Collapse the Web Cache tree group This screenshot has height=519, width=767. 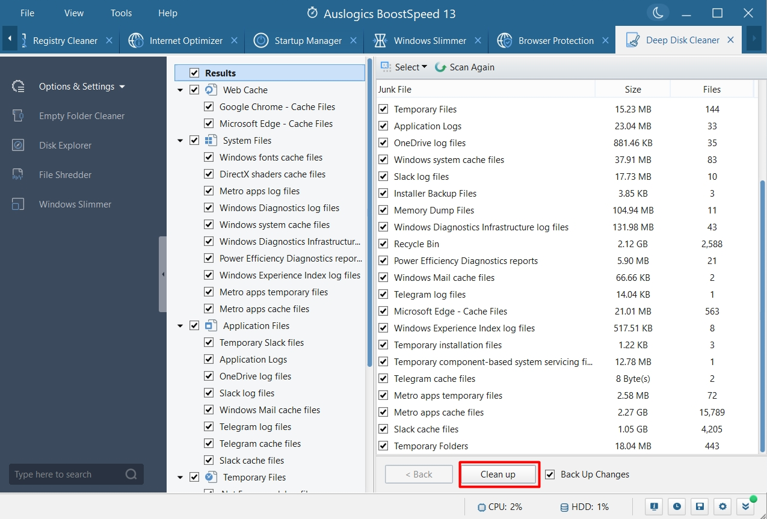tap(180, 90)
